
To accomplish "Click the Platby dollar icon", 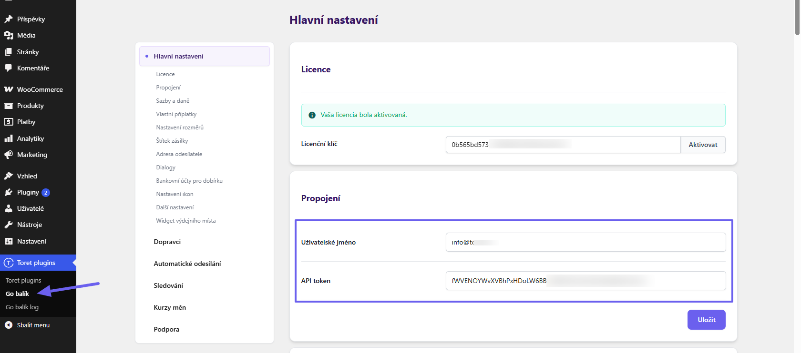I will [x=9, y=122].
